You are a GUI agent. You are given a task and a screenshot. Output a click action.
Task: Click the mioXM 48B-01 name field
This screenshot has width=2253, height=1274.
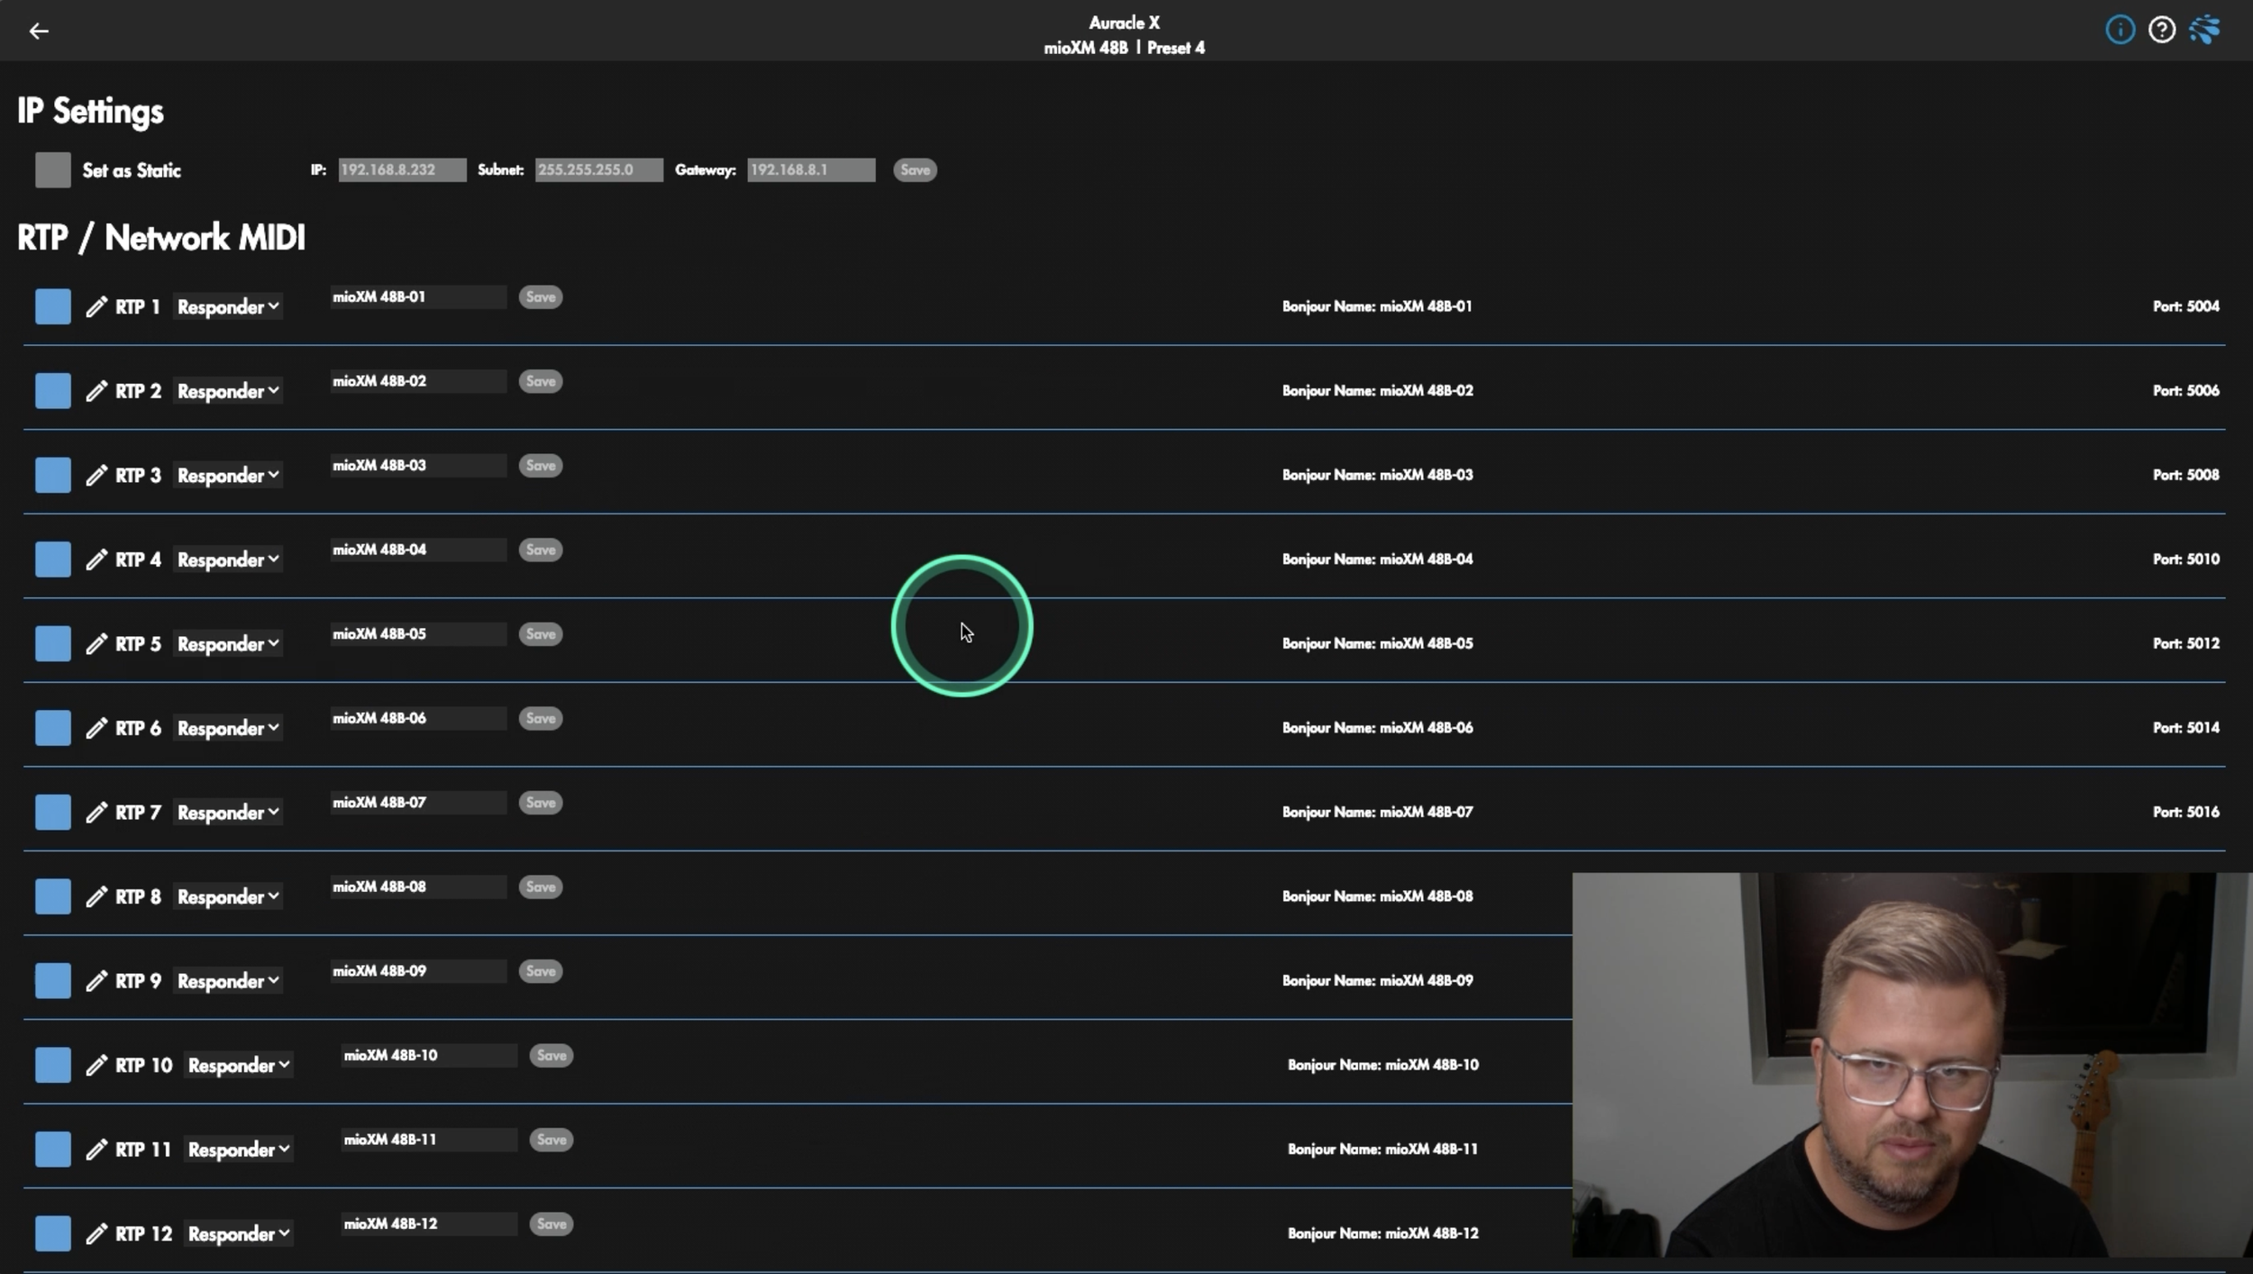(x=418, y=297)
